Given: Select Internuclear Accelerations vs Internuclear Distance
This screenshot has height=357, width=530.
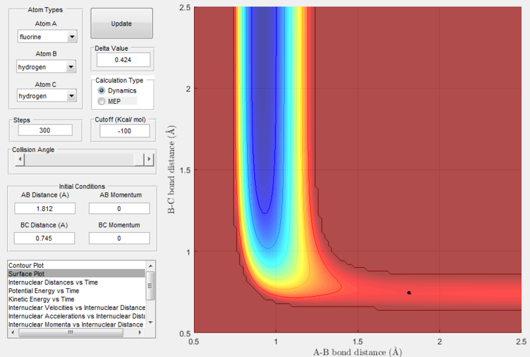Looking at the screenshot, I should tap(77, 316).
